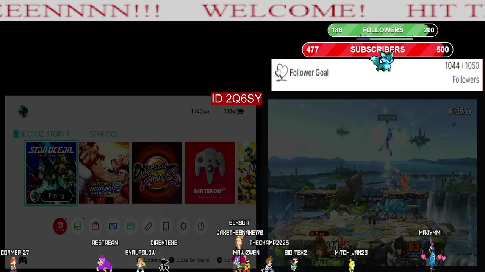Select the Dragon Ball FighterZ tile
485x272 pixels.
157,173
